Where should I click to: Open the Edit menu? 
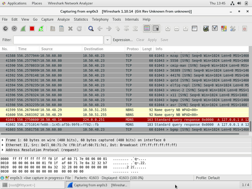click(14, 19)
